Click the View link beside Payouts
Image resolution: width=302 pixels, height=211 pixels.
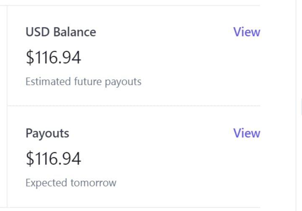tap(246, 133)
